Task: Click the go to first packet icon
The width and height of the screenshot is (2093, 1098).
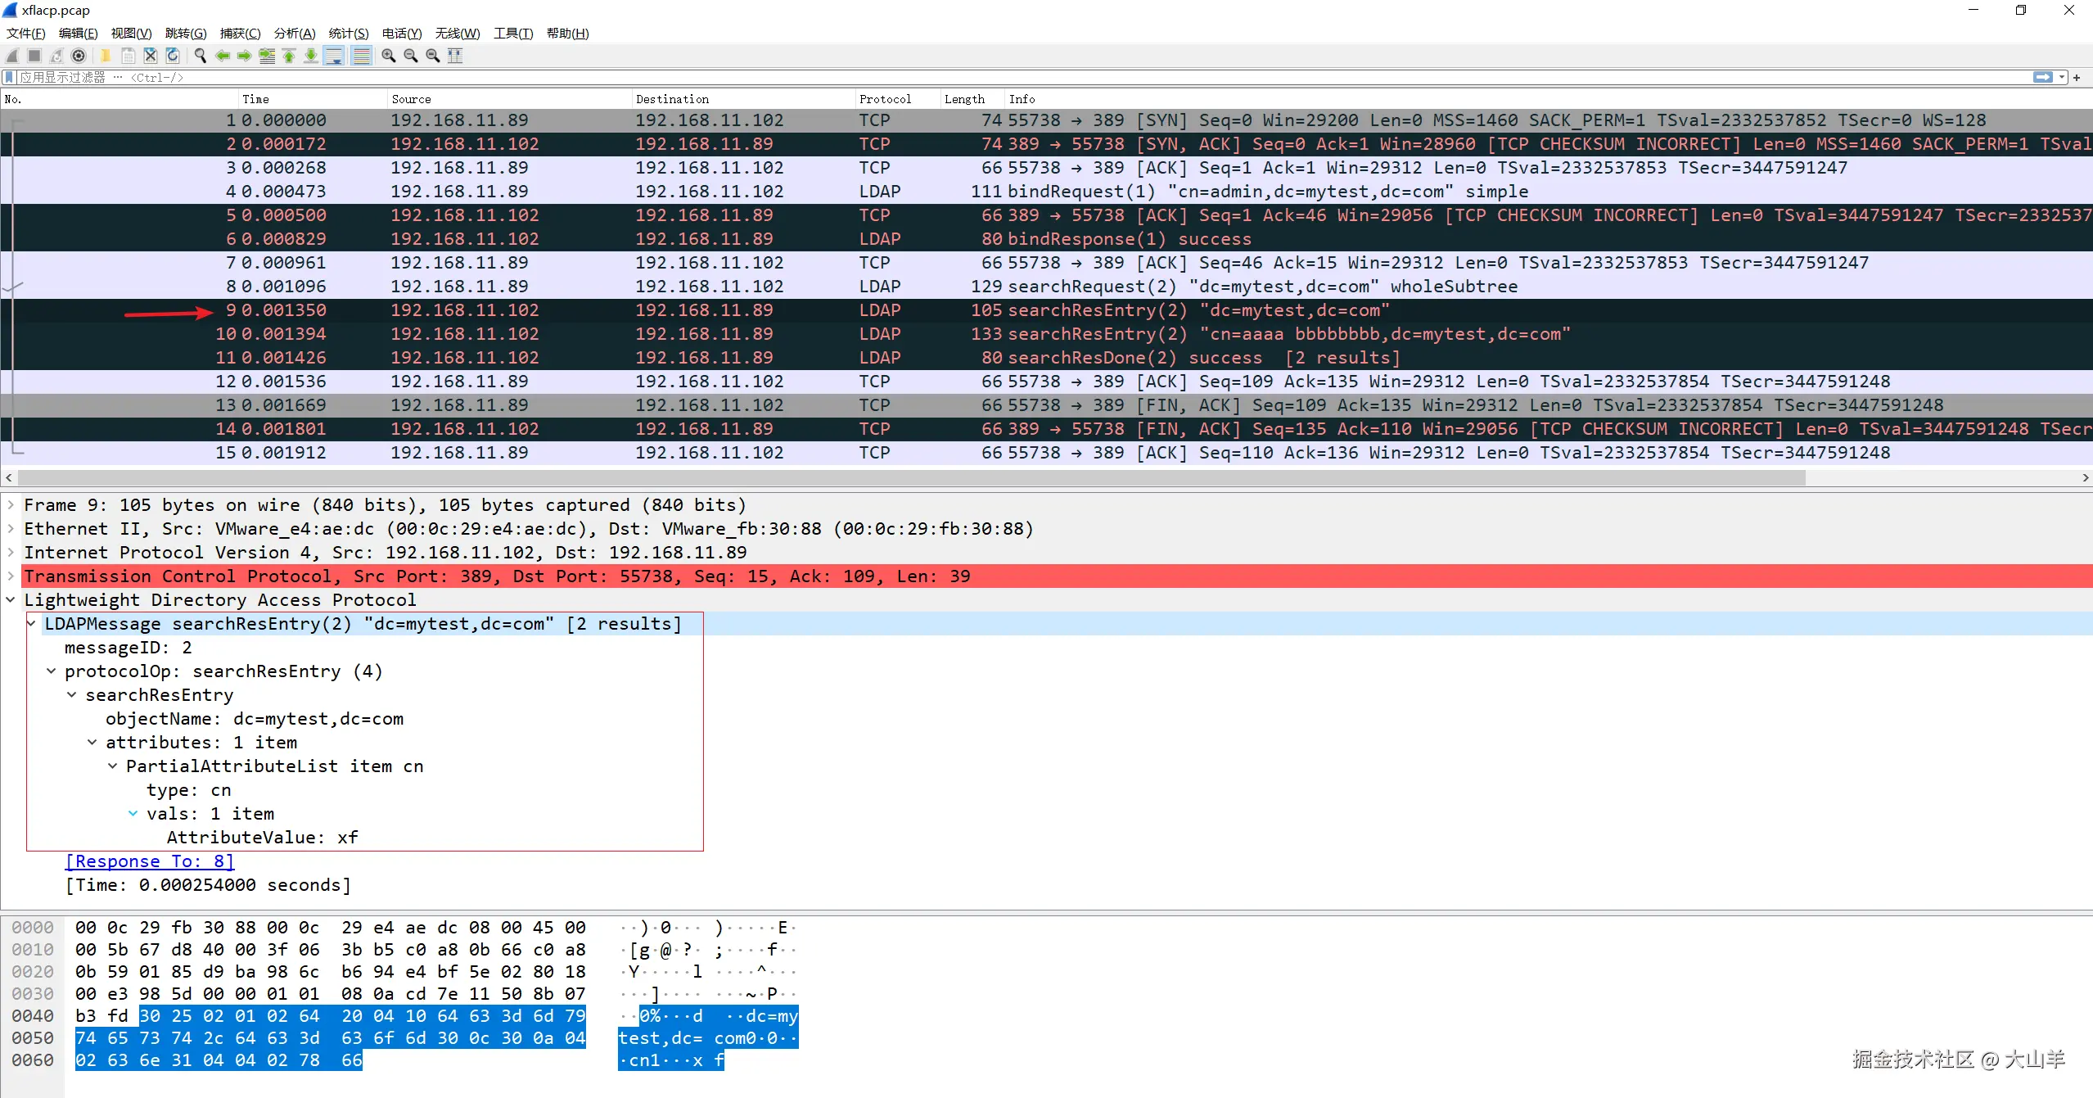Action: [x=289, y=56]
